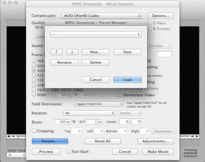Toggle the Fast Start checkbox

(69, 152)
